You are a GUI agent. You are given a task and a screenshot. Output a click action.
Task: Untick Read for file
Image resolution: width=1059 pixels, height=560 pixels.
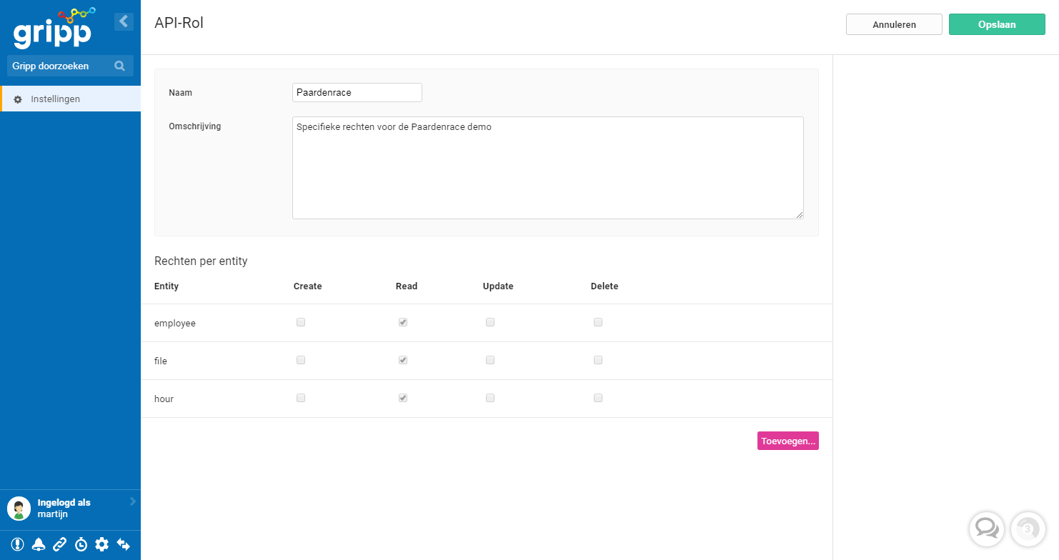click(x=403, y=360)
